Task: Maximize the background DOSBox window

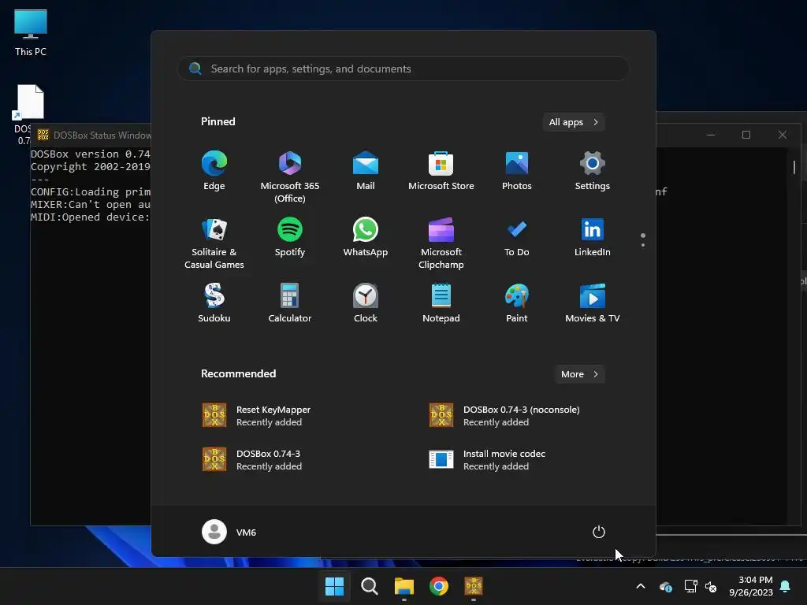Action: click(746, 135)
